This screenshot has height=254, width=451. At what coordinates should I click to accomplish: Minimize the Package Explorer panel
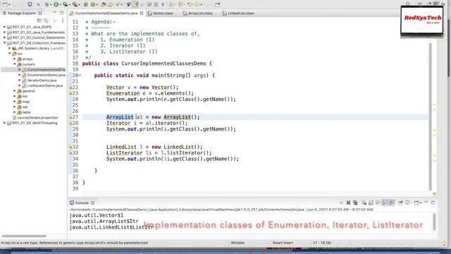[55, 13]
